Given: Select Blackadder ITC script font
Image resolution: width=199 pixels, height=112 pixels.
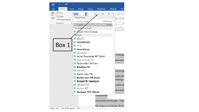Looking at the screenshot, I should (93, 85).
